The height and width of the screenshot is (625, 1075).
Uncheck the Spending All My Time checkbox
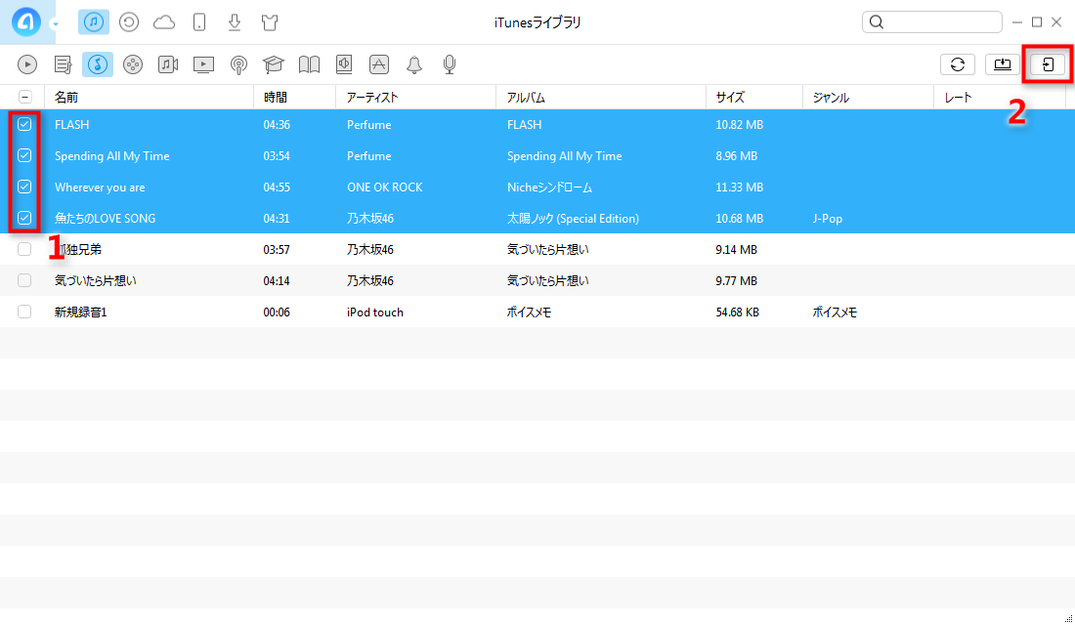click(x=24, y=155)
